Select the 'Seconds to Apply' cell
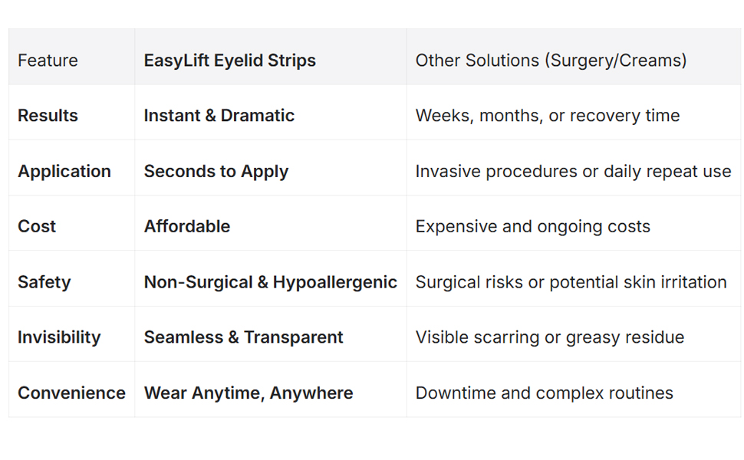Viewport: 744px width, 460px height. (216, 171)
